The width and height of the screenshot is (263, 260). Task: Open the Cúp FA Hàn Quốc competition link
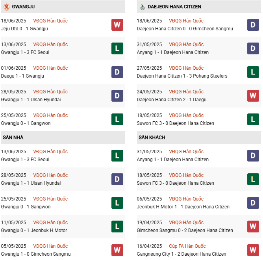(x=187, y=246)
